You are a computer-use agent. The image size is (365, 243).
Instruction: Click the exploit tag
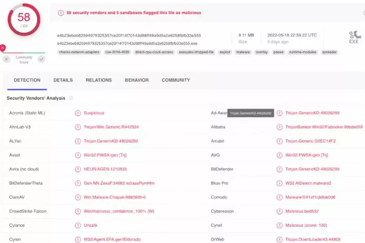coord(225,52)
